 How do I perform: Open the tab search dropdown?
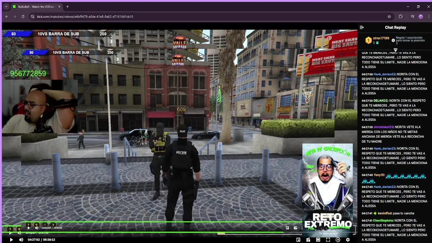[x=6, y=6]
